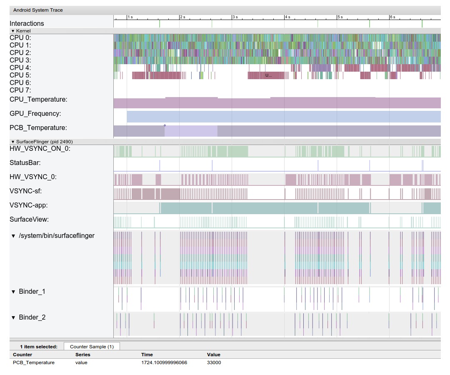Click the selected PCB_Temperature sample dot
The width and height of the screenshot is (450, 375).
click(x=165, y=125)
